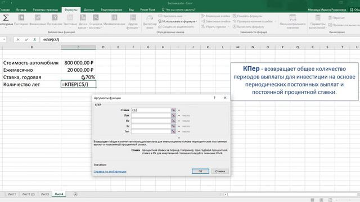Confirm formula entry with checkmark icon
Viewport: 360px width, 202px height.
26,40
